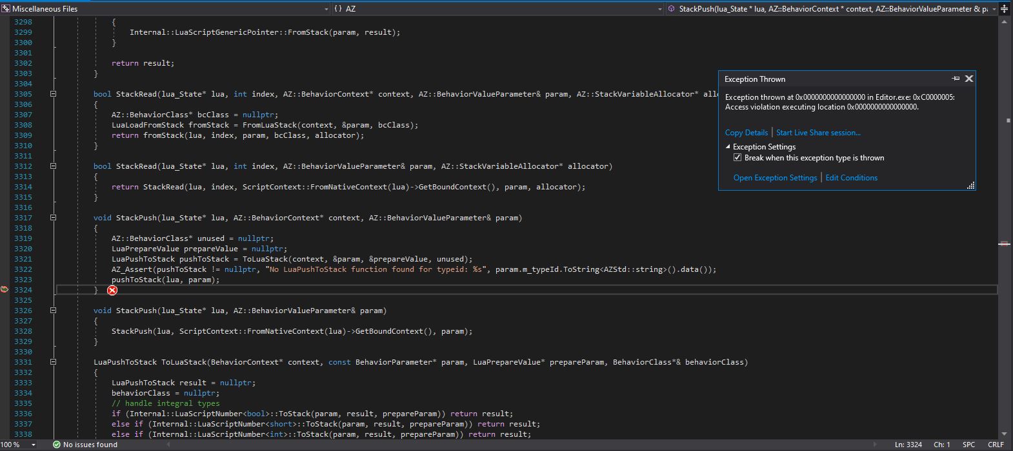Click the SPC indentation indicator
Viewport: 1013px width, 451px height.
pyautogui.click(x=968, y=445)
